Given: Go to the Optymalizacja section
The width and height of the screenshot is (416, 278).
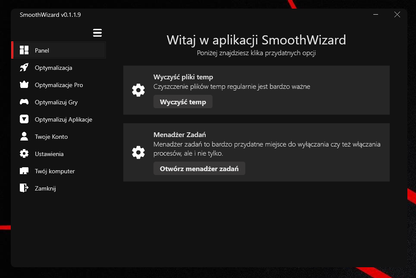Looking at the screenshot, I should (59, 68).
